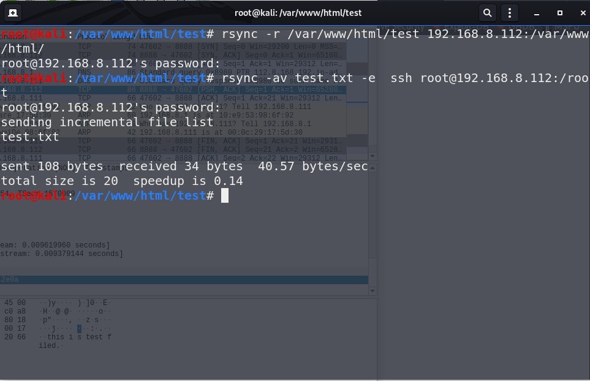Click the packet details scroll-up arrow in the background Wireshark window
This screenshot has height=381, width=590.
[372, 168]
